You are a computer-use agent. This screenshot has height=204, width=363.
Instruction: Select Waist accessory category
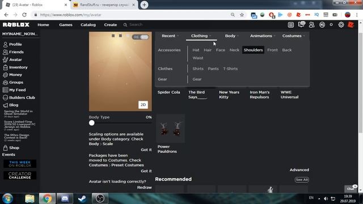click(x=198, y=58)
